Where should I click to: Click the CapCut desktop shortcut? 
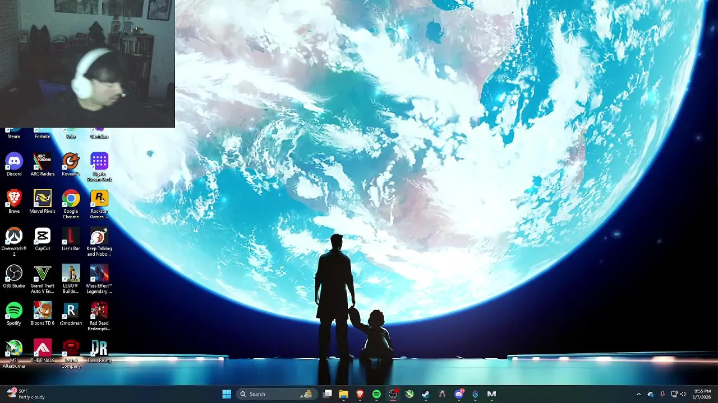click(x=43, y=239)
